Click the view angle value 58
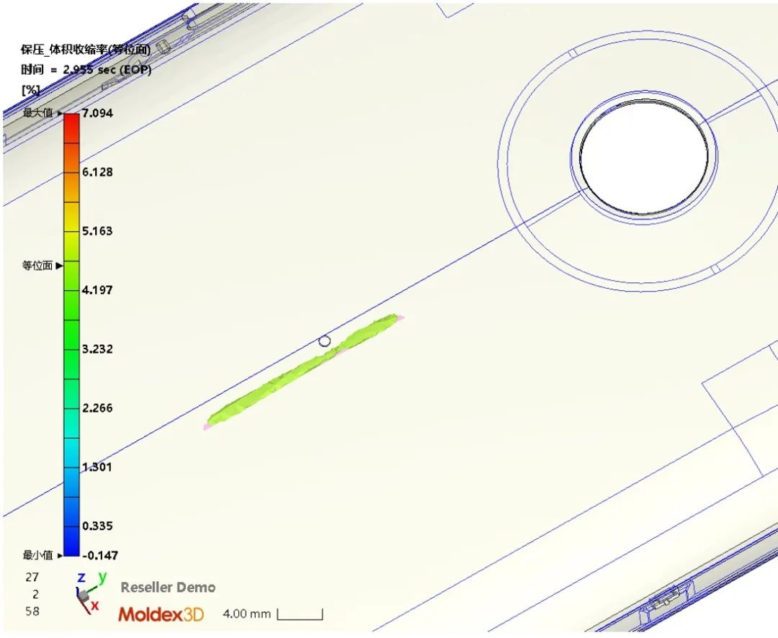Image resolution: width=778 pixels, height=638 pixels. (x=32, y=611)
